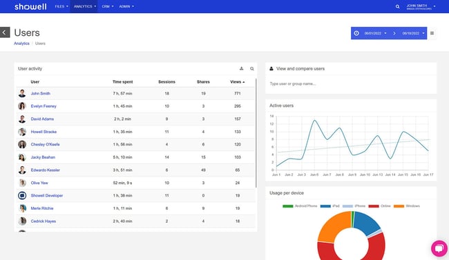Click Merle Ritchie's avatar
The image size is (449, 260).
[x=22, y=208]
